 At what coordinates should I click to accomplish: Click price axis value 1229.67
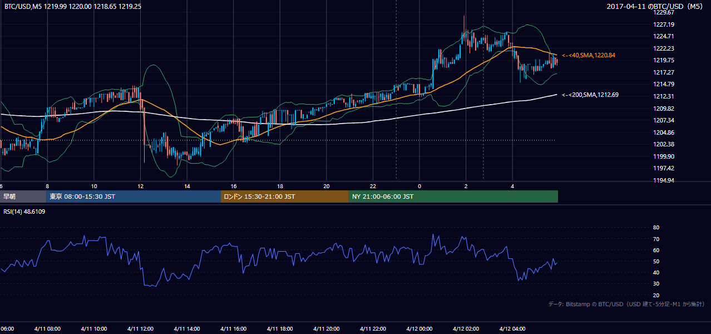click(664, 12)
